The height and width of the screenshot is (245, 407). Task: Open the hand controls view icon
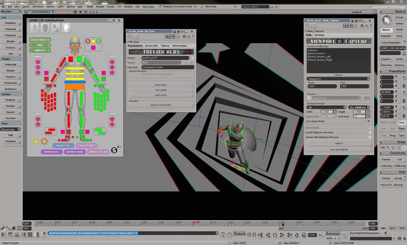(66, 28)
